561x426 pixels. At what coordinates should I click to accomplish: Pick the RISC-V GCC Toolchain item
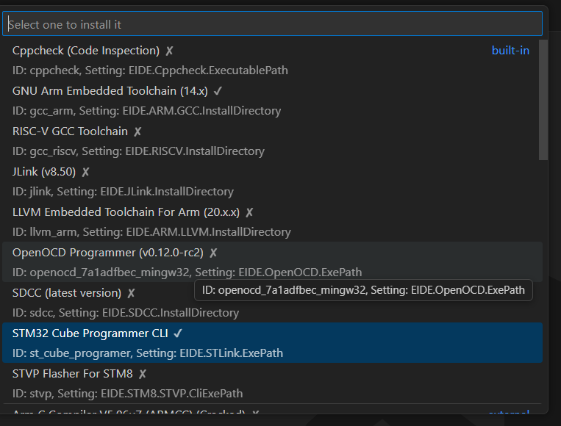coord(272,141)
